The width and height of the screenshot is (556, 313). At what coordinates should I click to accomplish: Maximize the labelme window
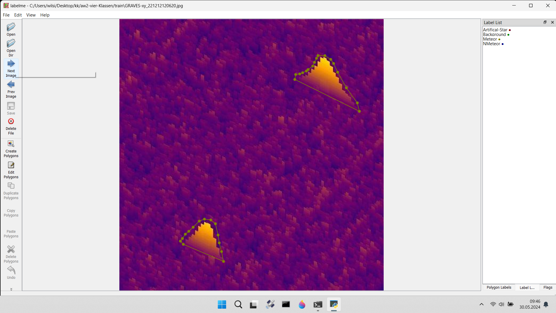point(531,6)
